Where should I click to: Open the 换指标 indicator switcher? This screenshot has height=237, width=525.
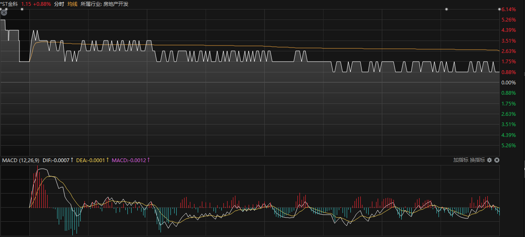[x=477, y=160]
